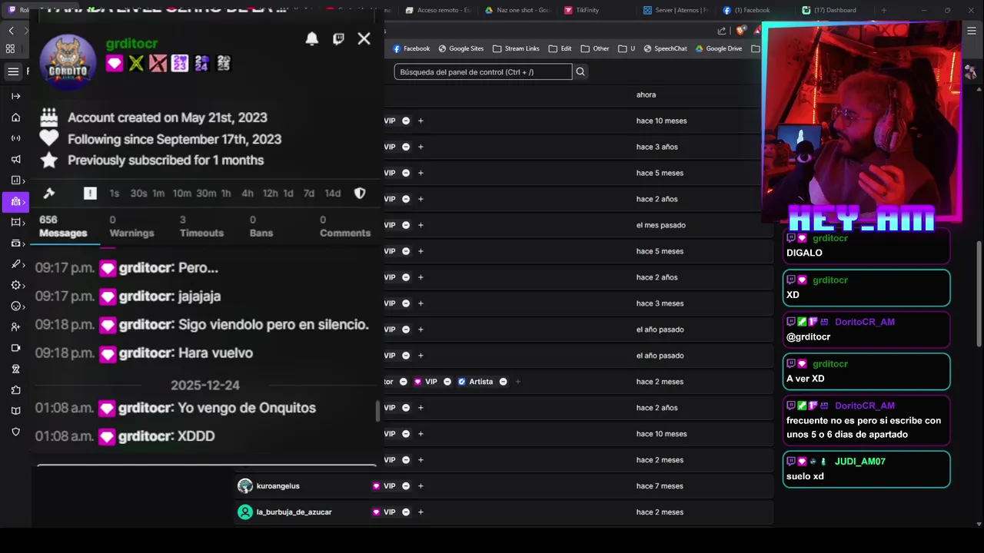The image size is (984, 553).
Task: Switch to the Bans tab
Action: (x=261, y=226)
